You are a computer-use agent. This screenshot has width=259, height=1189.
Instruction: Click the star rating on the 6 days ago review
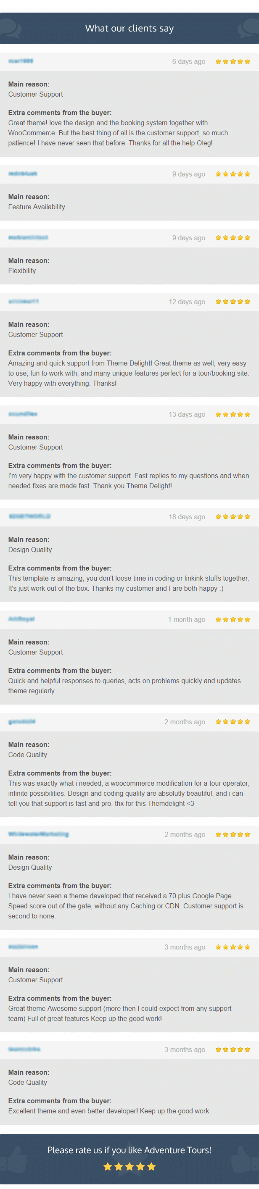pyautogui.click(x=233, y=61)
